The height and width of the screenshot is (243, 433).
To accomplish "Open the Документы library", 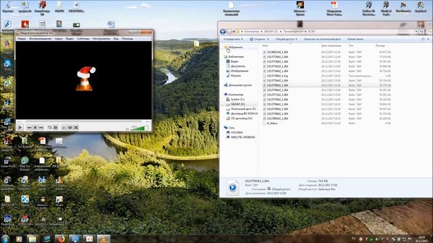I will [237, 66].
